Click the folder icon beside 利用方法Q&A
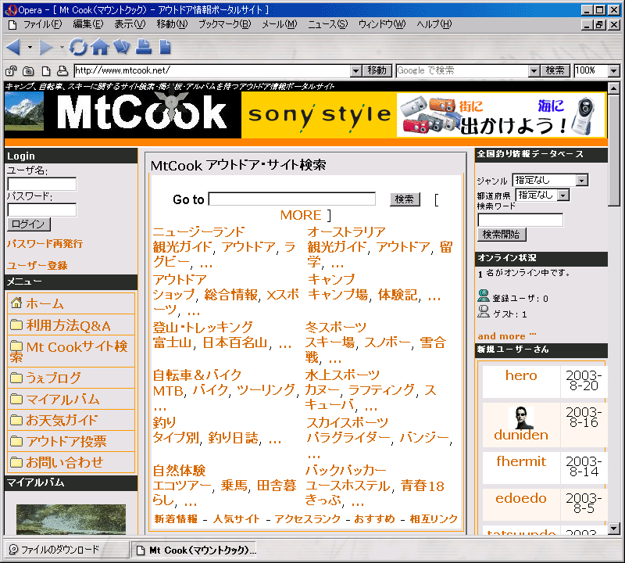This screenshot has height=563, width=625. (16, 325)
